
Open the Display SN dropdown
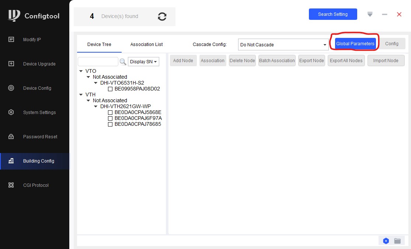click(x=143, y=62)
